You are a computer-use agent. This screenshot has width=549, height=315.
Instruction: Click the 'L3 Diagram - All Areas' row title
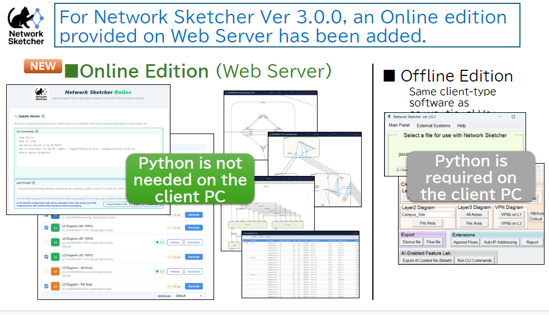[77, 268]
